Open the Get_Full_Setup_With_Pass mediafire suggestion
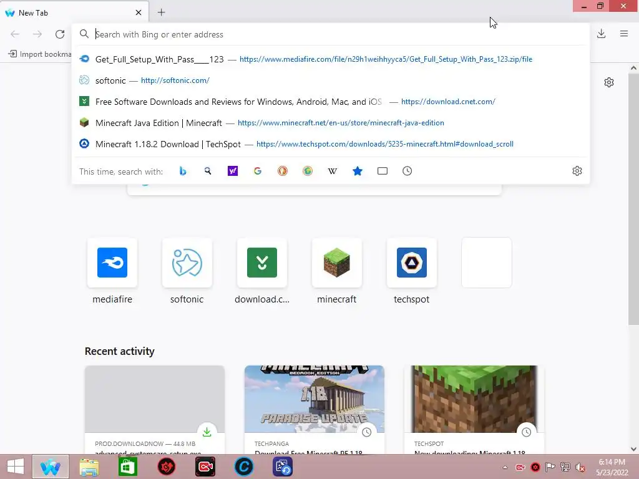This screenshot has height=479, width=639. click(x=330, y=59)
